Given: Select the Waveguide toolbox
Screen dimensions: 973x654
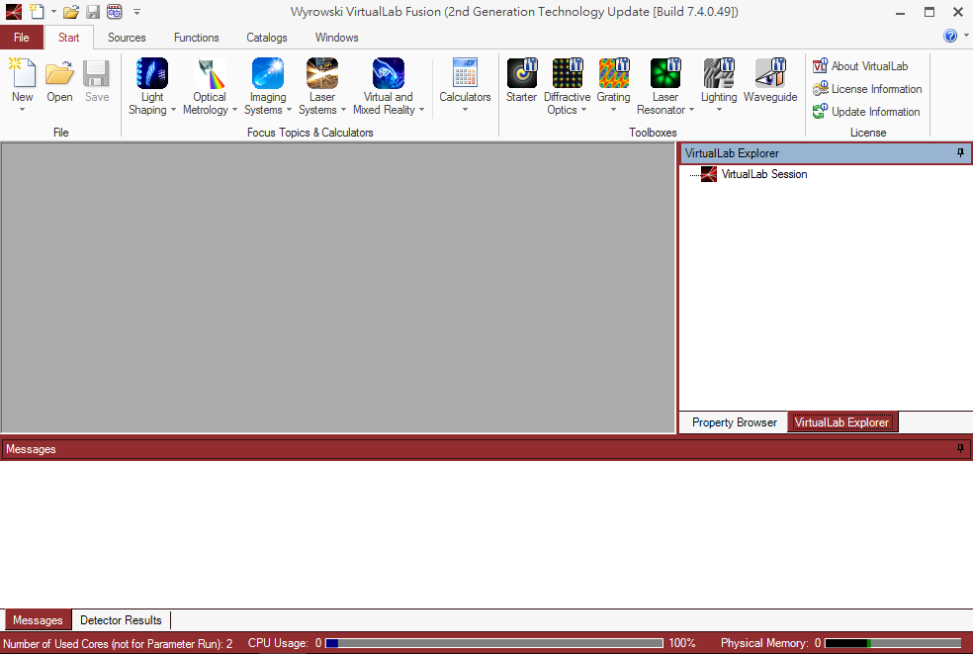Looking at the screenshot, I should pyautogui.click(x=770, y=73).
